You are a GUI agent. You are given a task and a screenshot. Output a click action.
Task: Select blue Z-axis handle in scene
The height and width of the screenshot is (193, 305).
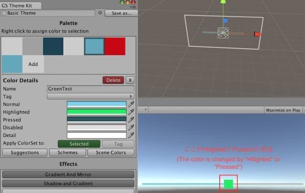[225, 20]
